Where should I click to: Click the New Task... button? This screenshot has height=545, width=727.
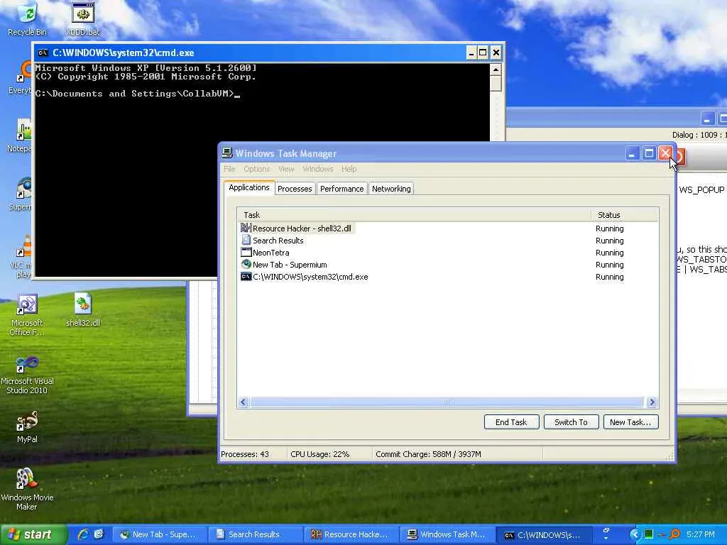click(630, 422)
